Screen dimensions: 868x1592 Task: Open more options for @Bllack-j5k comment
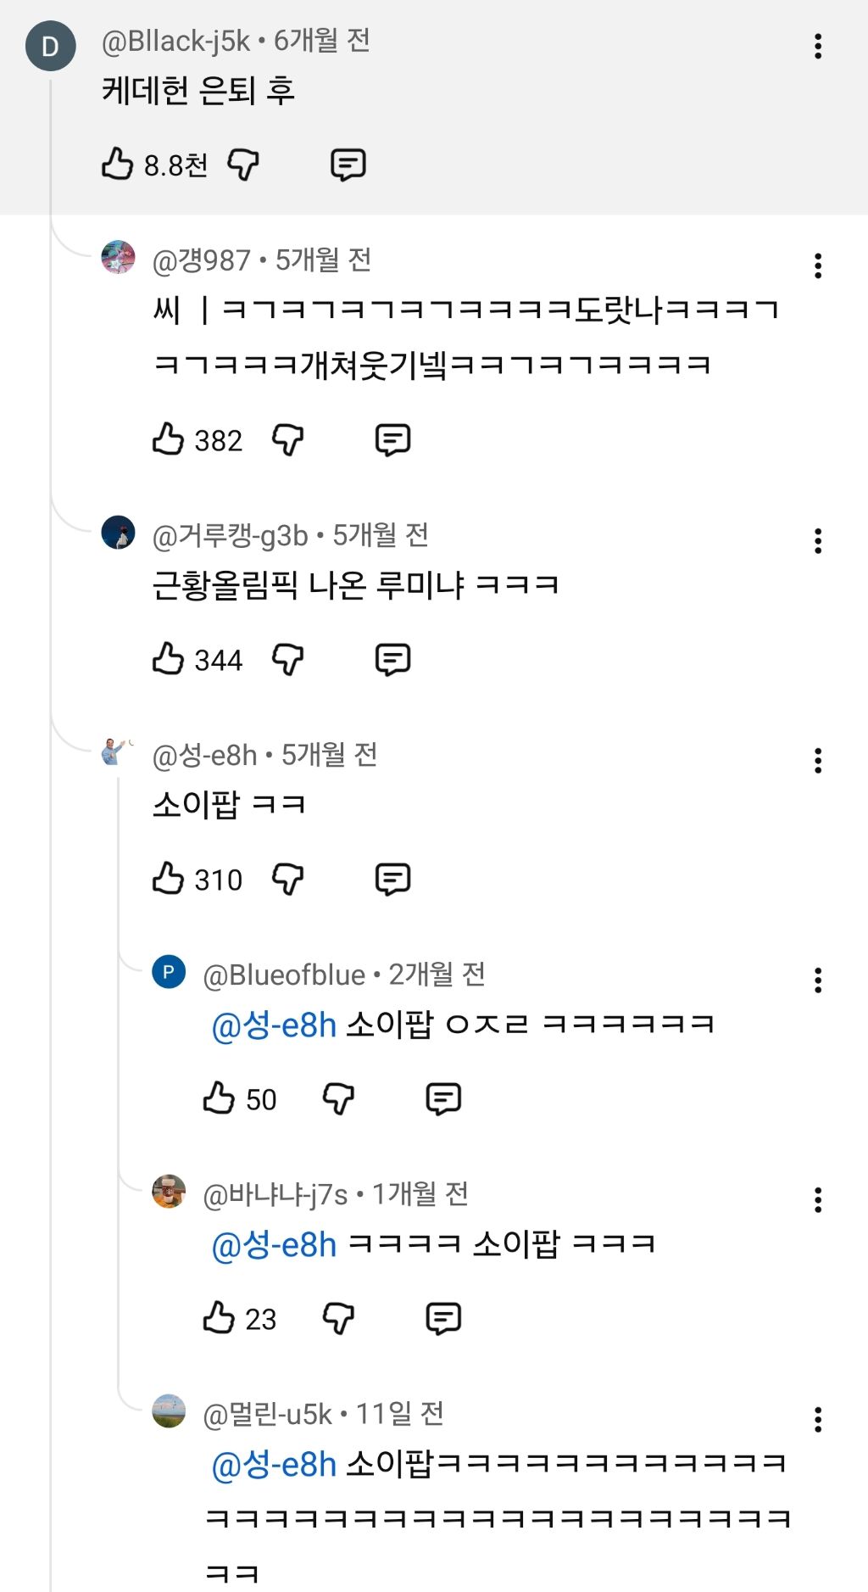pyautogui.click(x=818, y=46)
